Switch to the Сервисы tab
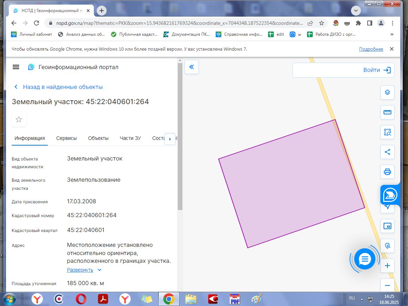408x306 pixels. [x=66, y=138]
